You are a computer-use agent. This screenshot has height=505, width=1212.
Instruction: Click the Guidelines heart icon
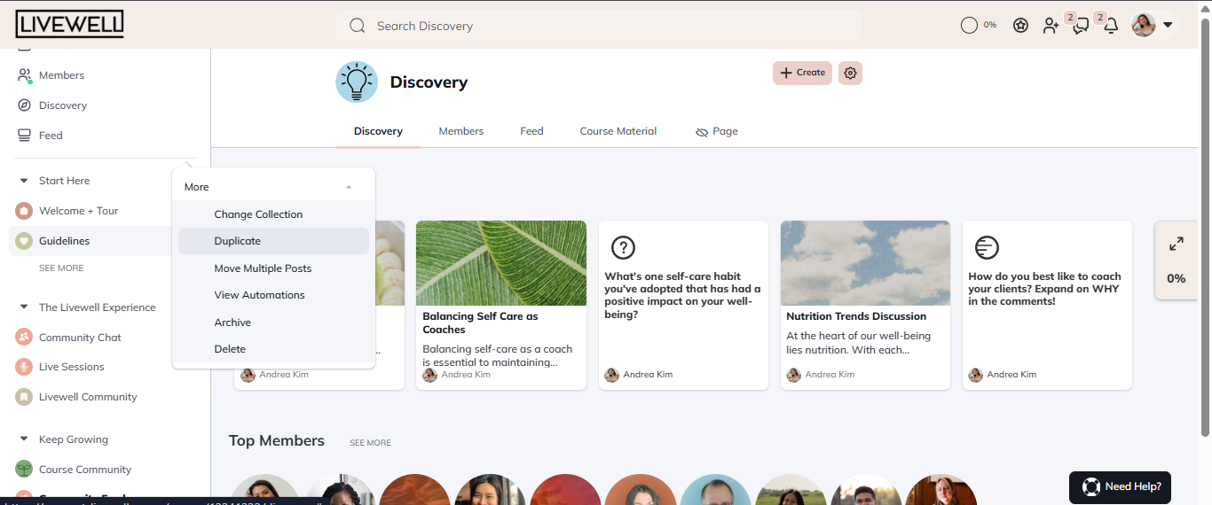pyautogui.click(x=24, y=241)
